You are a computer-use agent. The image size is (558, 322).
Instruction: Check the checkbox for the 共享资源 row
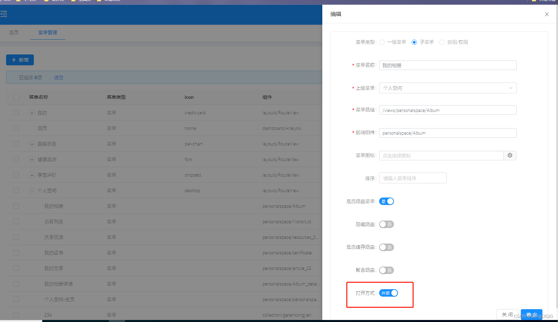pyautogui.click(x=16, y=237)
